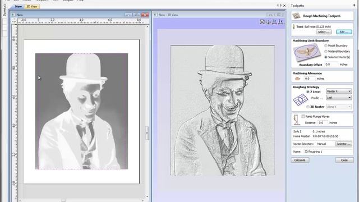Click the Calculate button
359x202 pixels.
300,160
